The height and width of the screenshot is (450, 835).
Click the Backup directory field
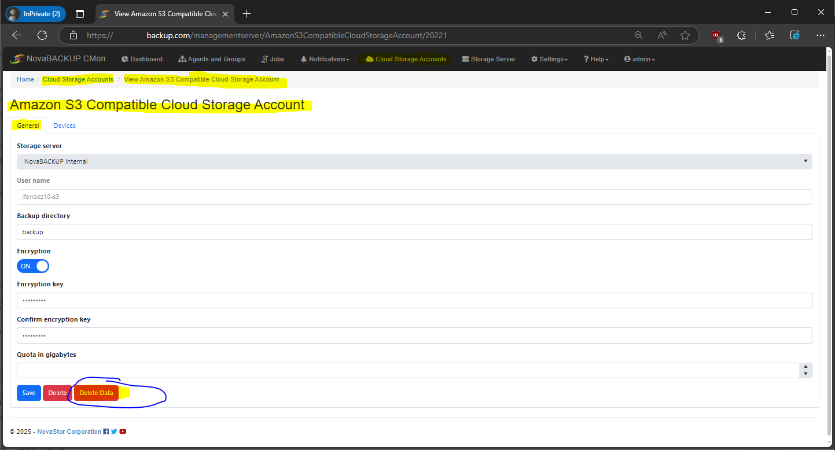[414, 232]
